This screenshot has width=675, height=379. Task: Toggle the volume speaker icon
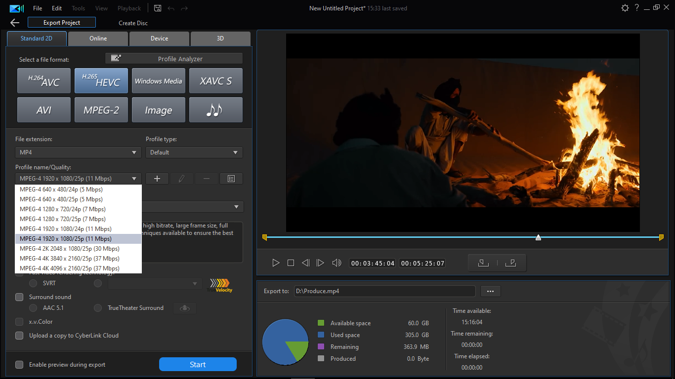(x=337, y=263)
